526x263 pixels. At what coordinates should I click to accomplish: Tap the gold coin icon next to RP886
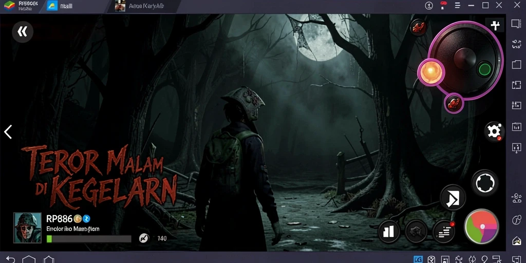tap(78, 219)
